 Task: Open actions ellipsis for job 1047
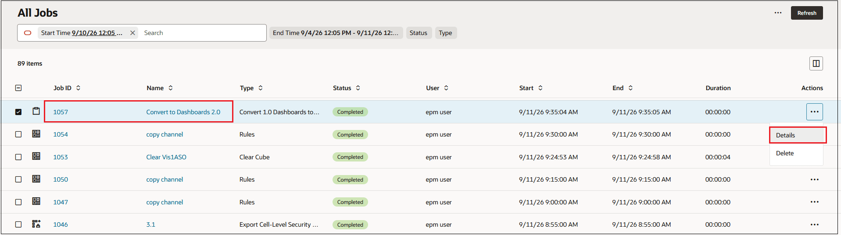pos(815,202)
